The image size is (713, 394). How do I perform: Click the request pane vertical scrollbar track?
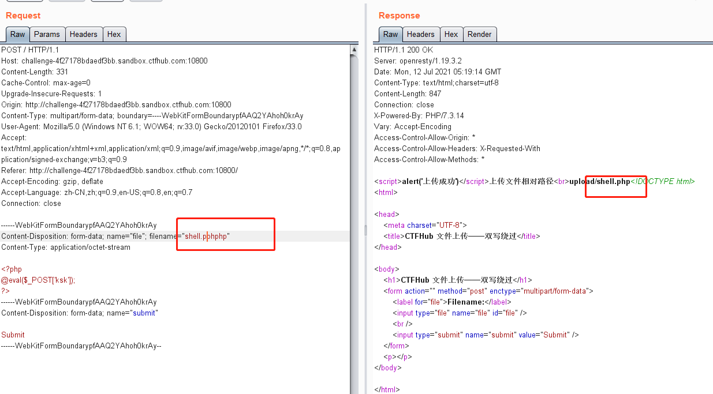[354, 224]
